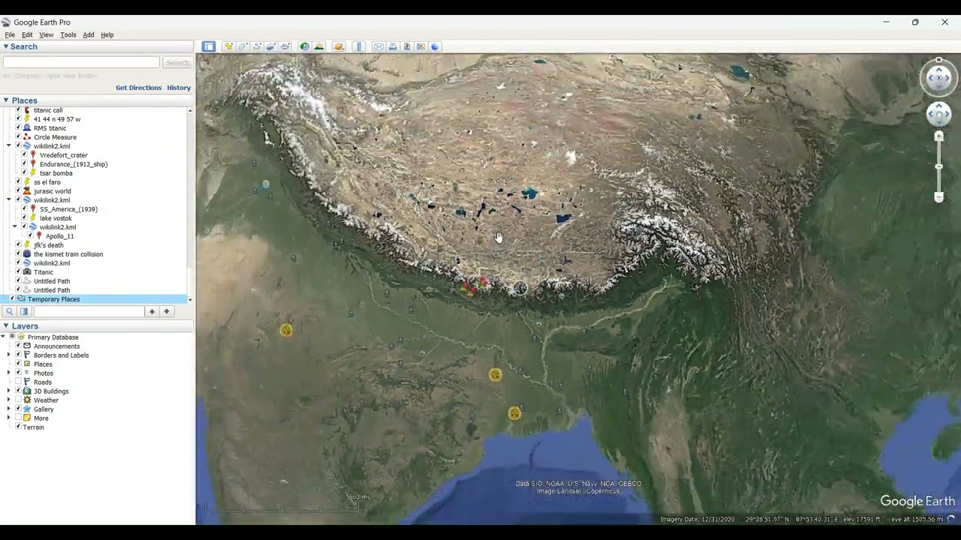Toggle the sidebar with the Hide Sidebar button

209,46
